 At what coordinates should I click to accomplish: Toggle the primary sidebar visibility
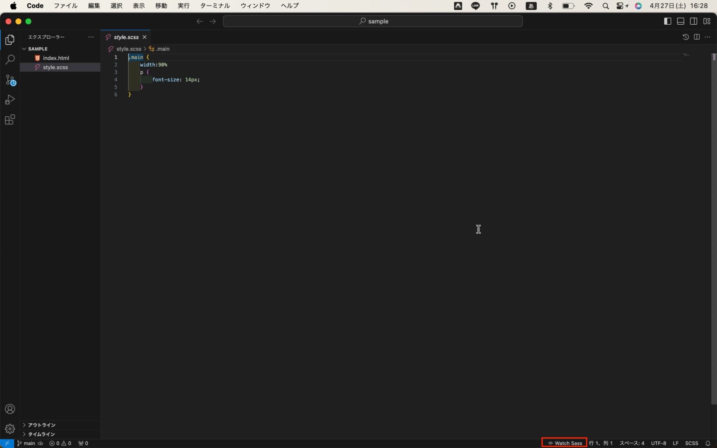point(667,21)
